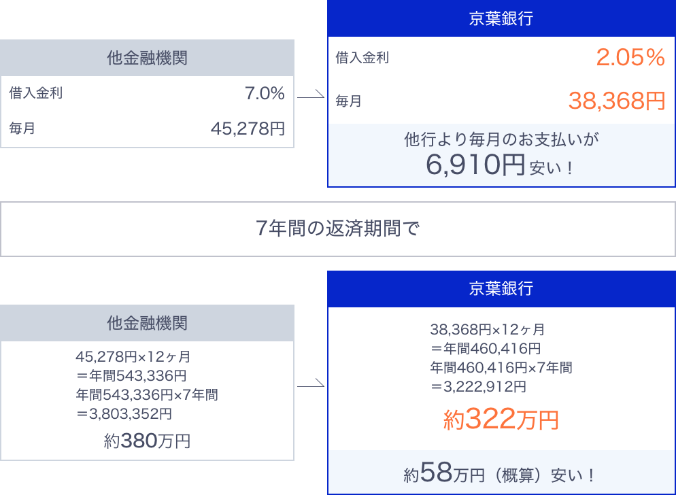Click the upper arrow pointing to 京葉銀行

(310, 94)
